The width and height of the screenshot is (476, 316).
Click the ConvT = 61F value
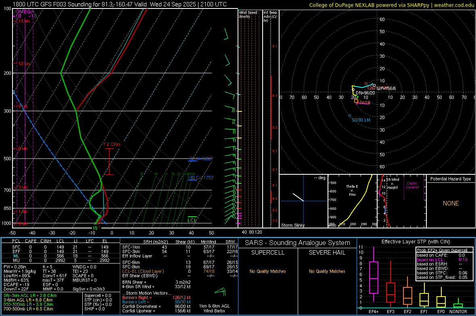tap(55, 276)
